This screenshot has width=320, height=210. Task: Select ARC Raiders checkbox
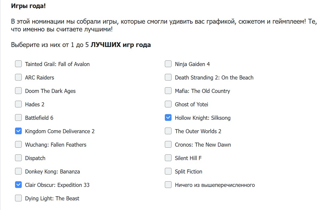tap(18, 77)
